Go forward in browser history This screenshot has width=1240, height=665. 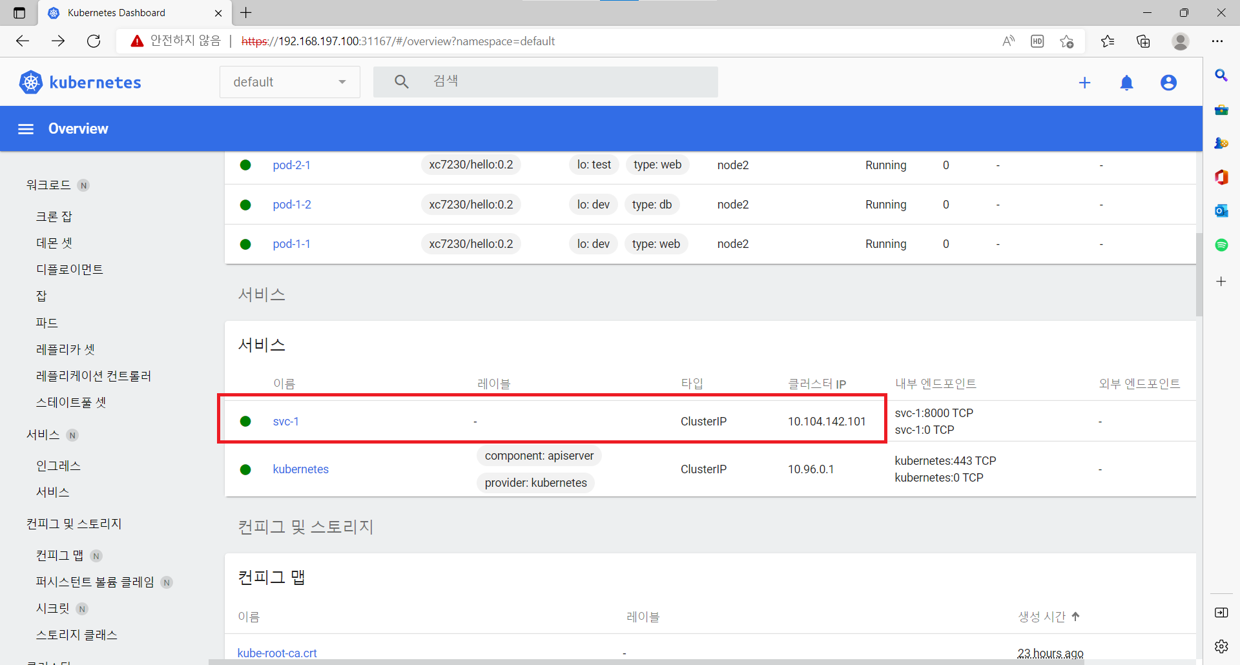tap(58, 41)
